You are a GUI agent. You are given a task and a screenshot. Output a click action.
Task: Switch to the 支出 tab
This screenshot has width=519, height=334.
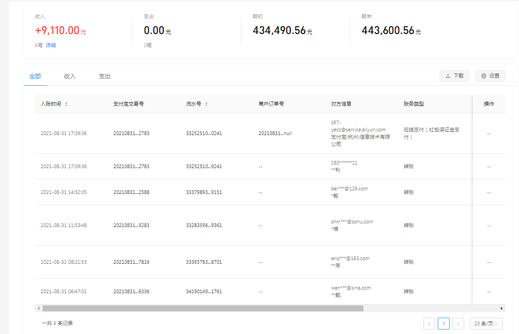click(x=105, y=76)
